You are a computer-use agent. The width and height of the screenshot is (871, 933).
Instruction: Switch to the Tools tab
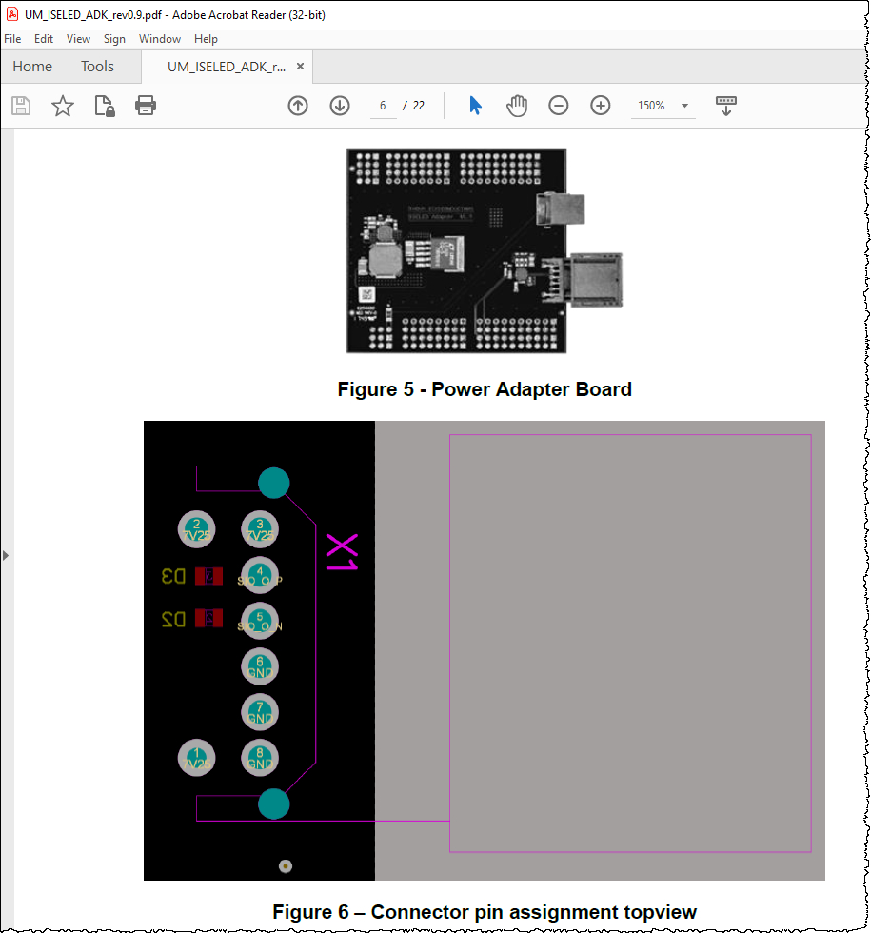tap(97, 66)
